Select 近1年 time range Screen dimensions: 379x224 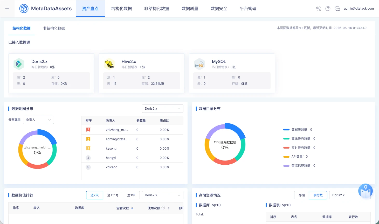coord(131,195)
